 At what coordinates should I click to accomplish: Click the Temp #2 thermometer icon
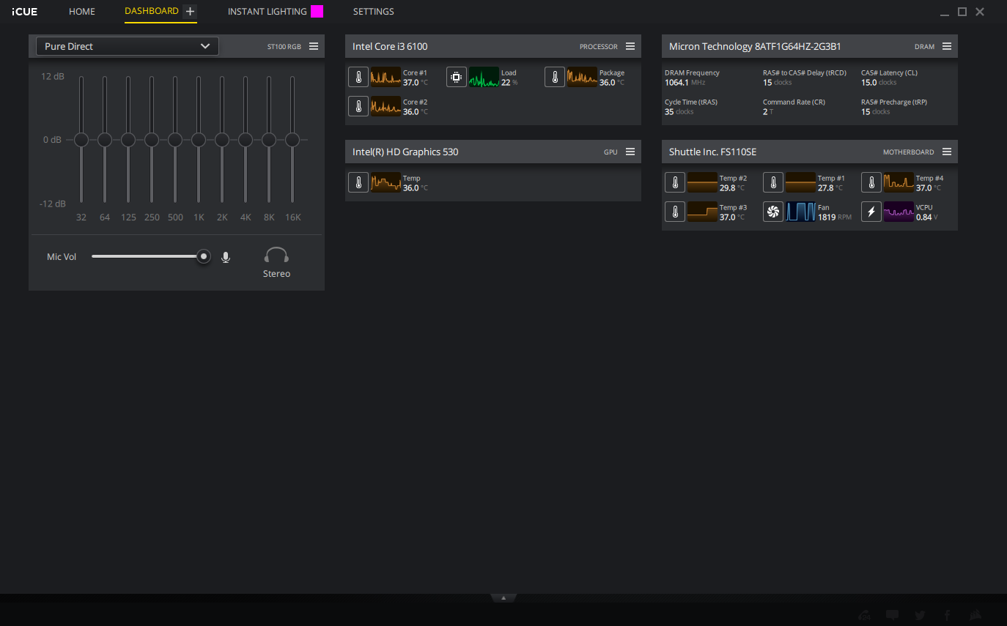pos(675,182)
